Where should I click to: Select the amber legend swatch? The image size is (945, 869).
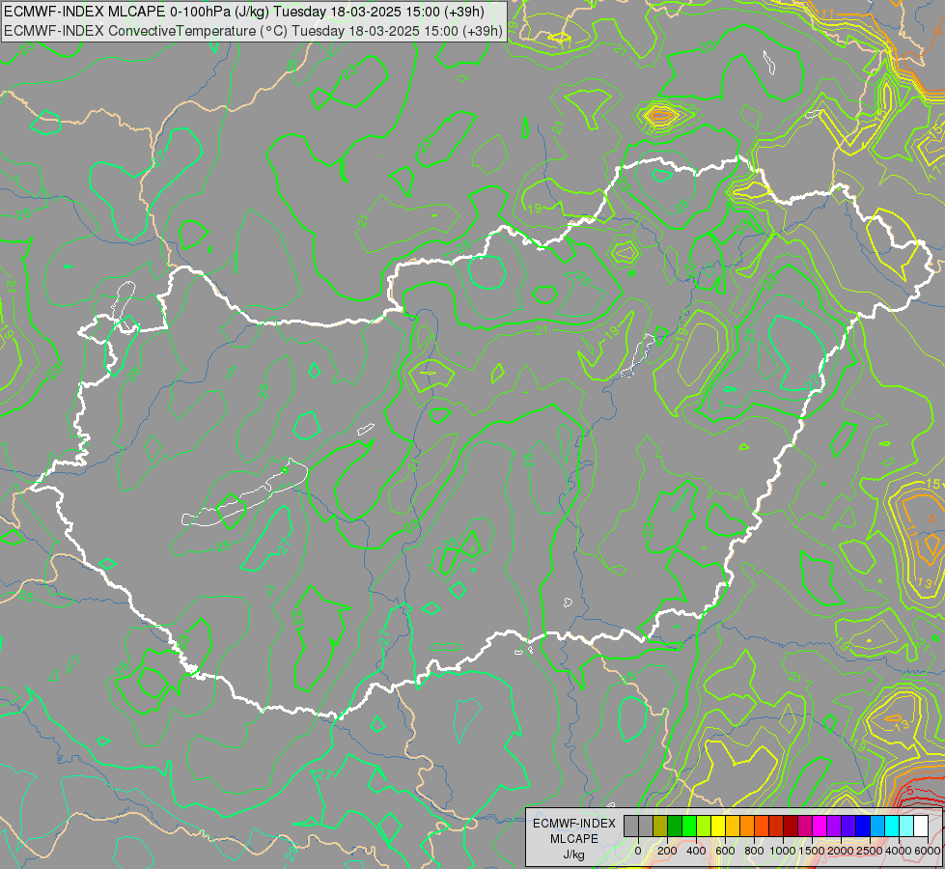[733, 826]
